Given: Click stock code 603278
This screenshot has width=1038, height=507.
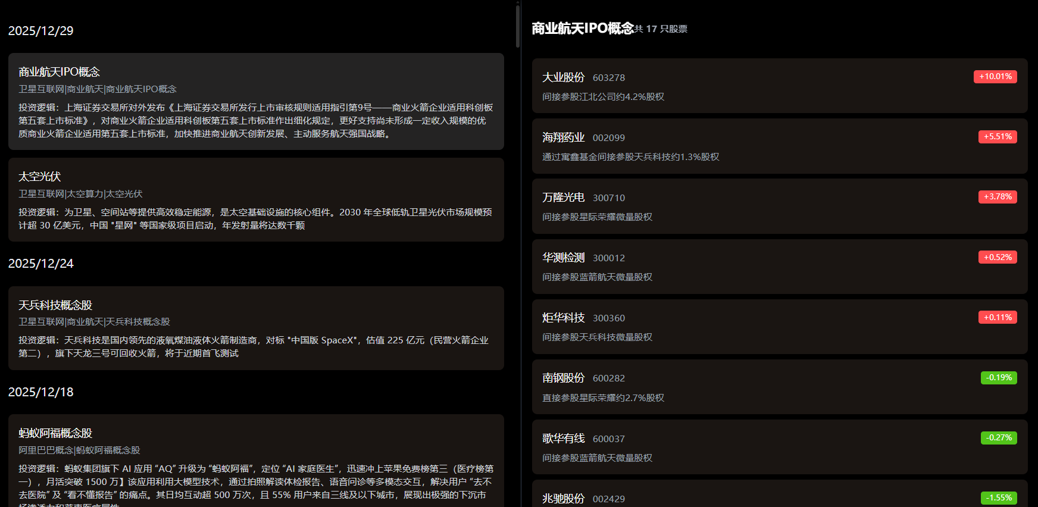Looking at the screenshot, I should point(608,78).
